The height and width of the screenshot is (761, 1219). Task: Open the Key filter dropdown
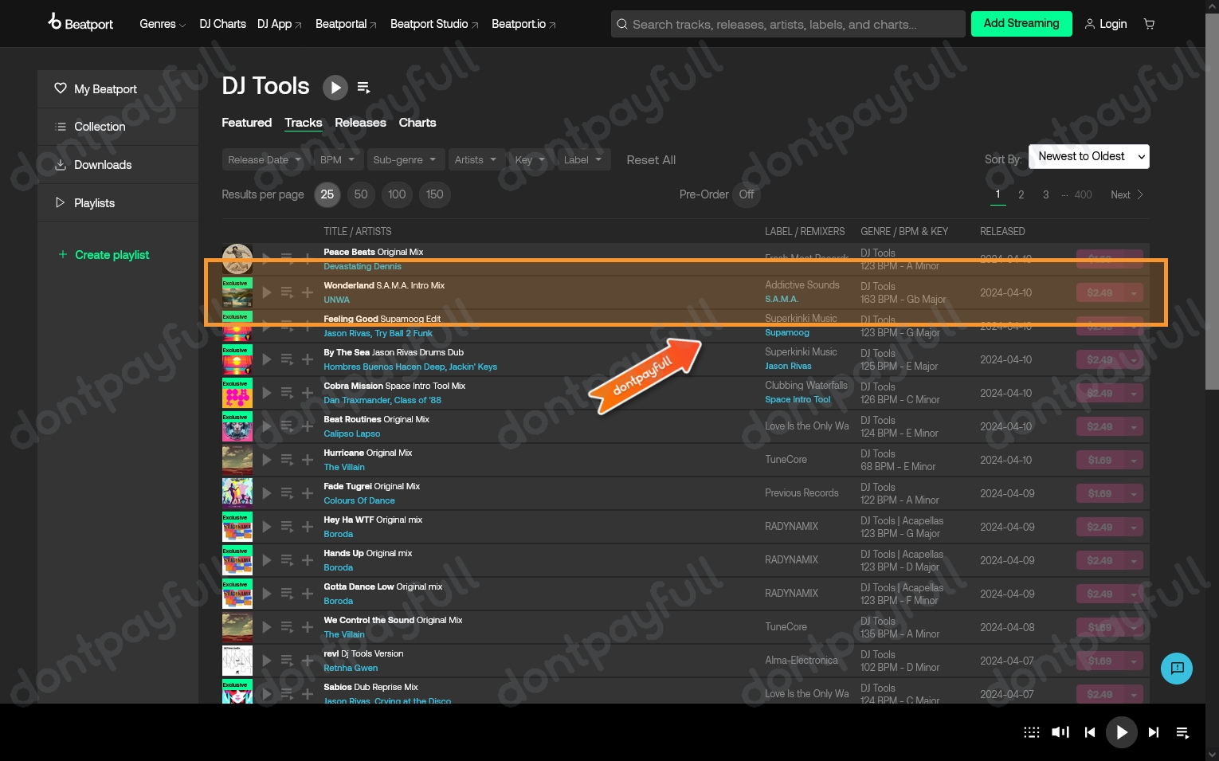[528, 159]
